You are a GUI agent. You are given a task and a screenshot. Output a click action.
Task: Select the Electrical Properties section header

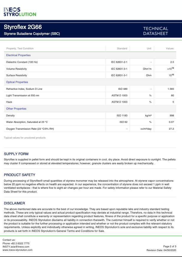tap(18, 55)
